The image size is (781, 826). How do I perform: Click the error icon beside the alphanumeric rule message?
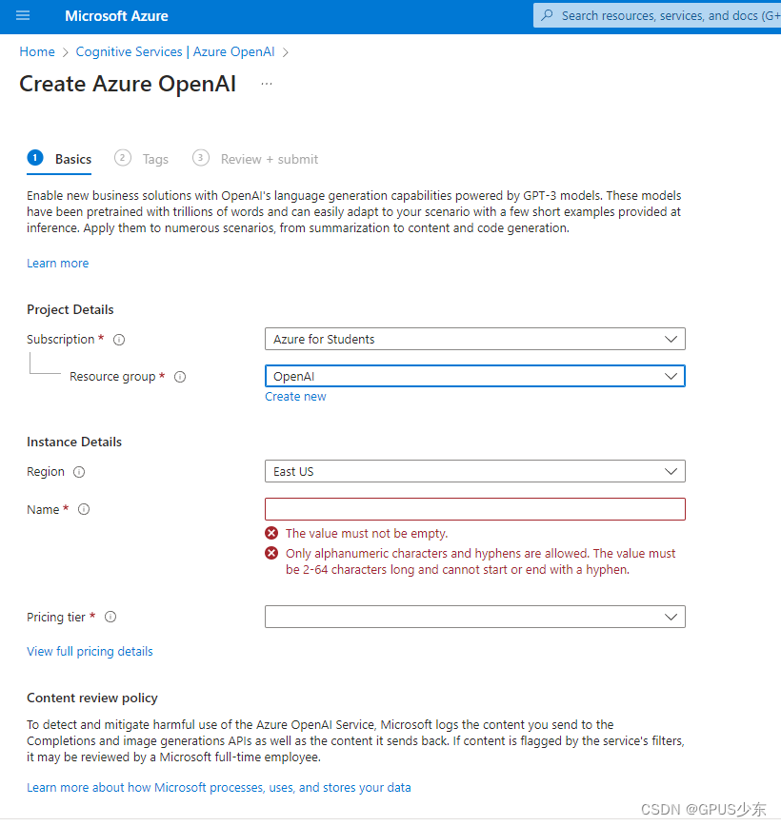click(x=271, y=553)
